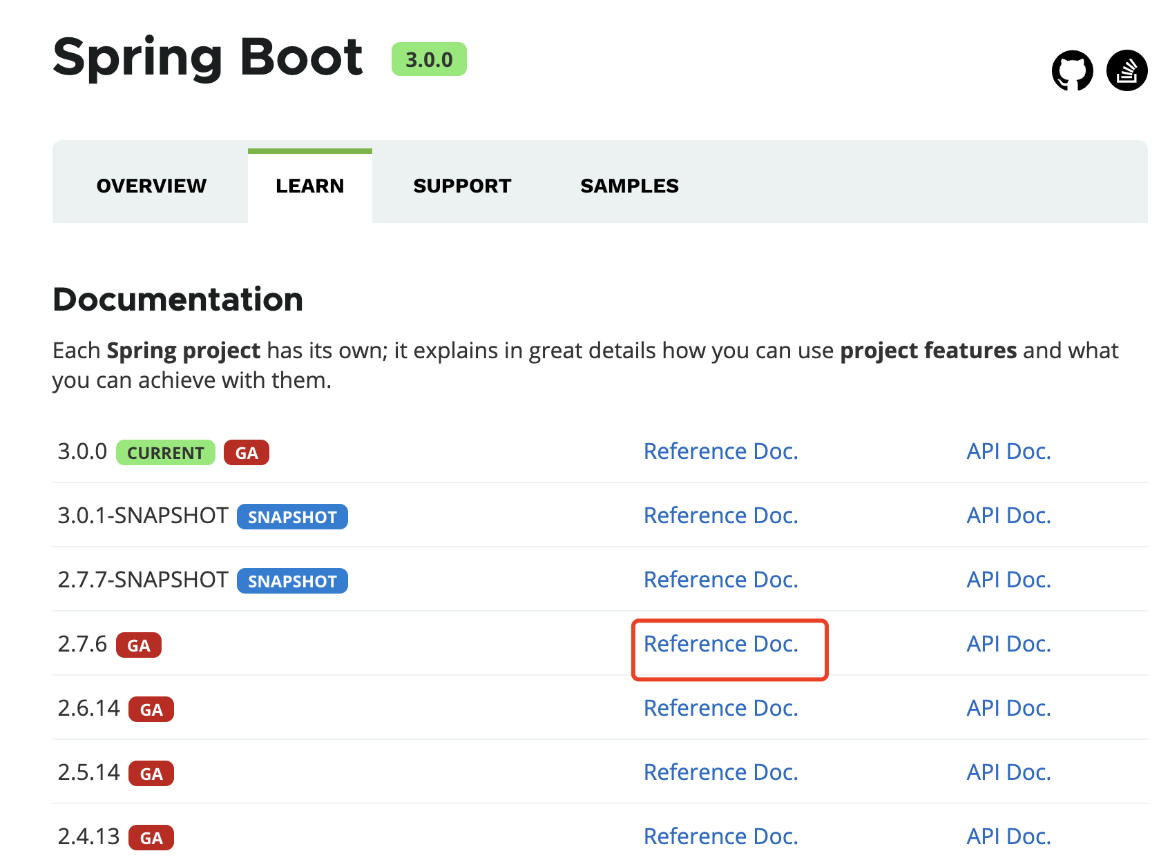Open the Spring Boot GitHub repository icon
Screen dimensions: 1170x860
[x=1072, y=70]
